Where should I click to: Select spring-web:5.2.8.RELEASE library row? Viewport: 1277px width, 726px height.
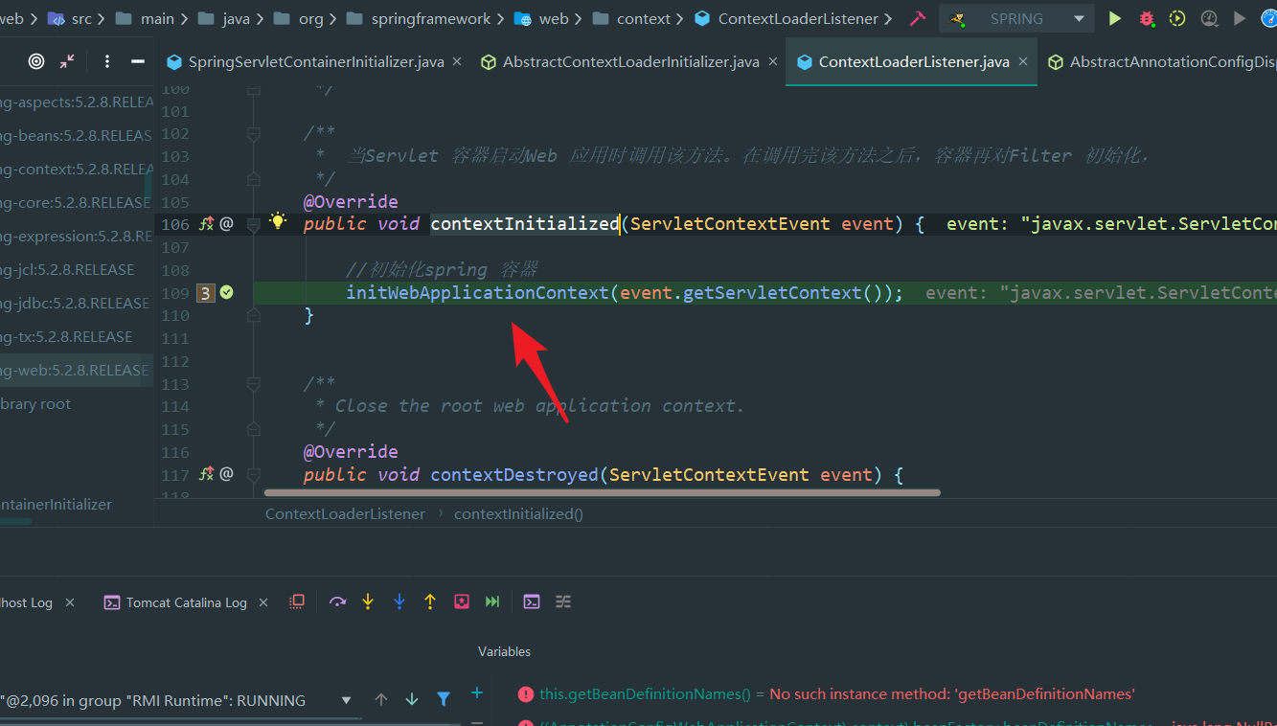(x=77, y=370)
